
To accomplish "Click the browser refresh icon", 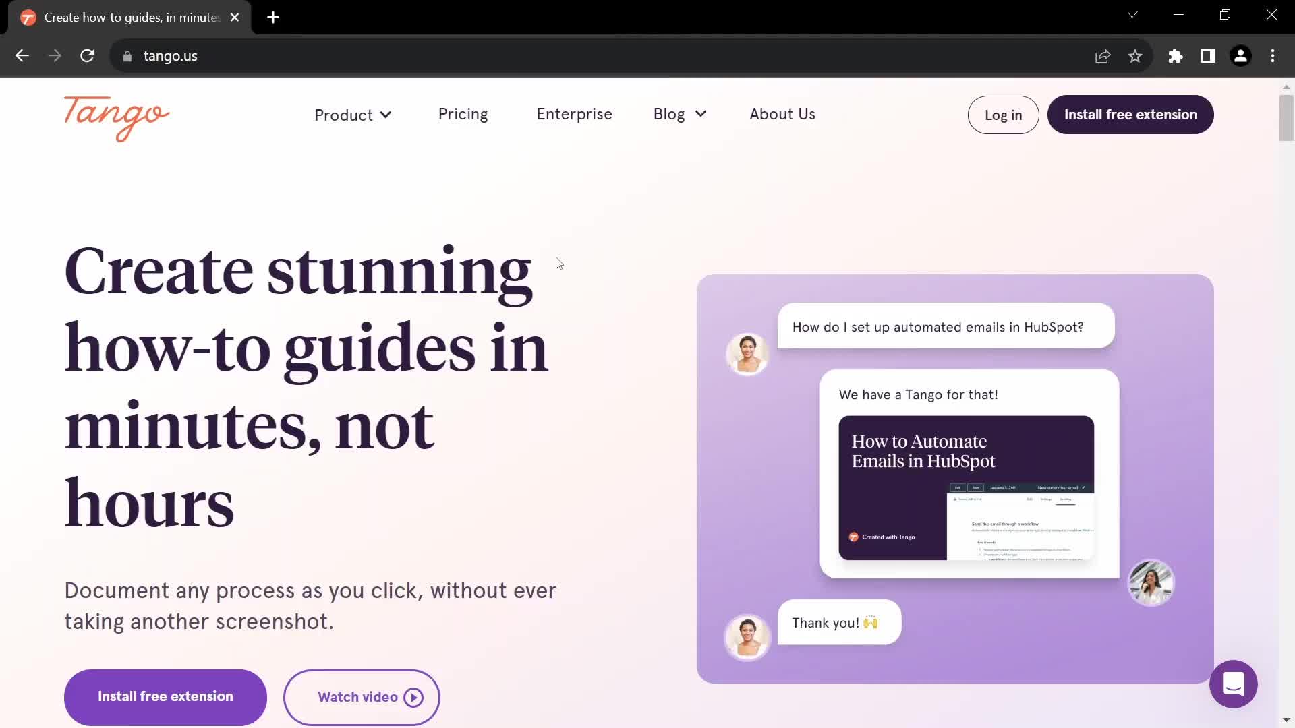I will pyautogui.click(x=87, y=55).
